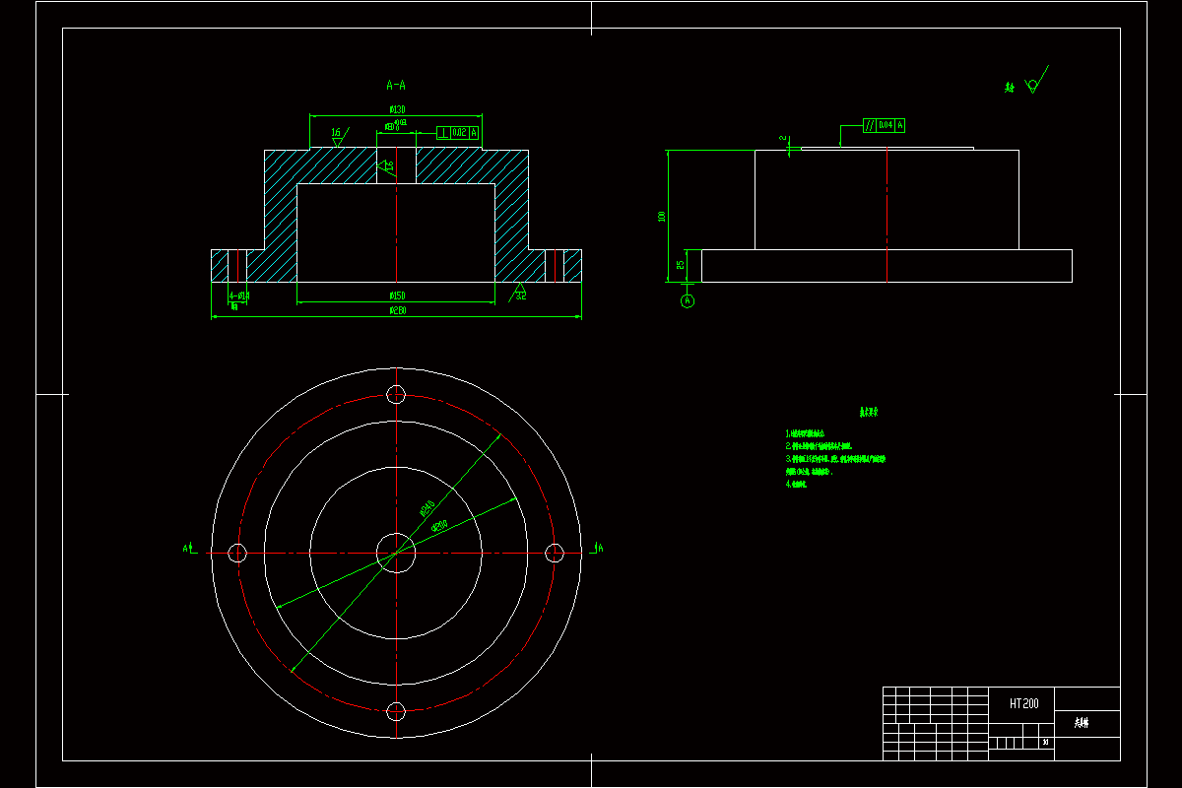Viewport: 1182px width, 788px height.
Task: Select the Ø150 dimension label
Action: (x=397, y=295)
